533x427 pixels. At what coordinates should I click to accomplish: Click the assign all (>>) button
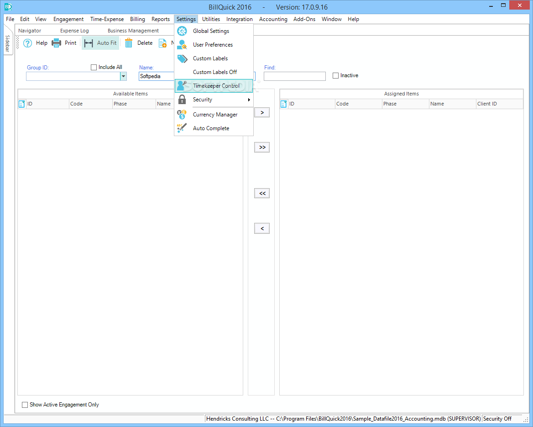point(262,148)
